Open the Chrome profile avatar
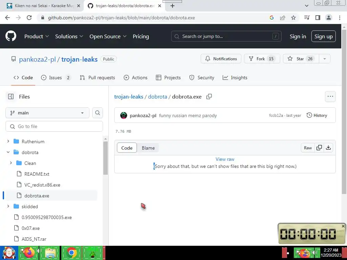Viewport: 347px width, 260px height. click(x=329, y=18)
